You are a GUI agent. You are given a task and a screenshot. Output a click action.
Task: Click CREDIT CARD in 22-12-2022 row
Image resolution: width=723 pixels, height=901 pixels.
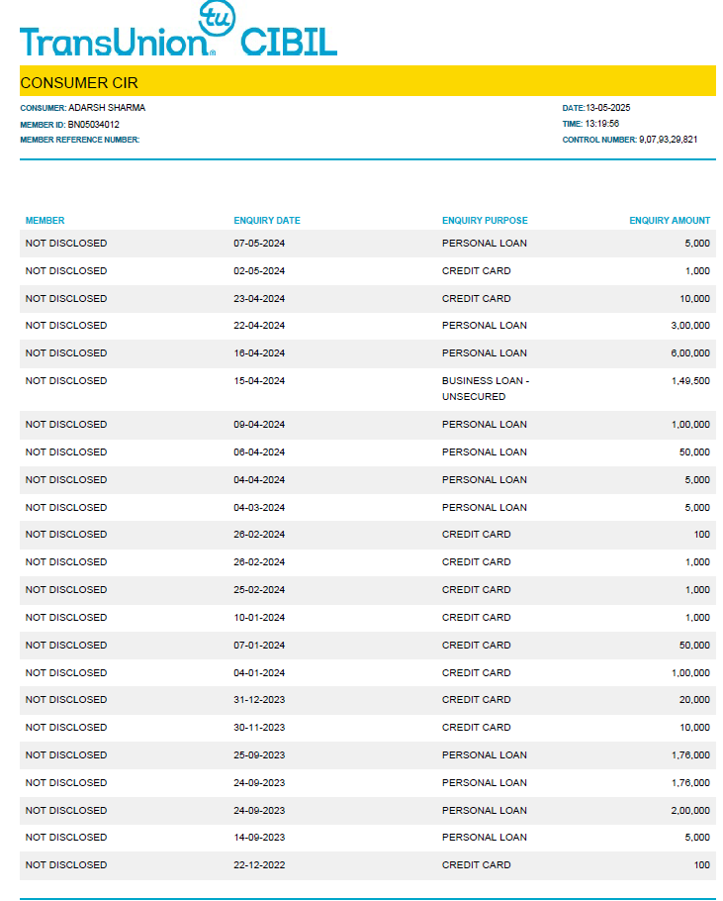[x=477, y=864]
